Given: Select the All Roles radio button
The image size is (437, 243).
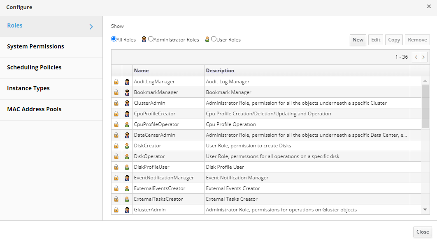Looking at the screenshot, I should pos(114,39).
